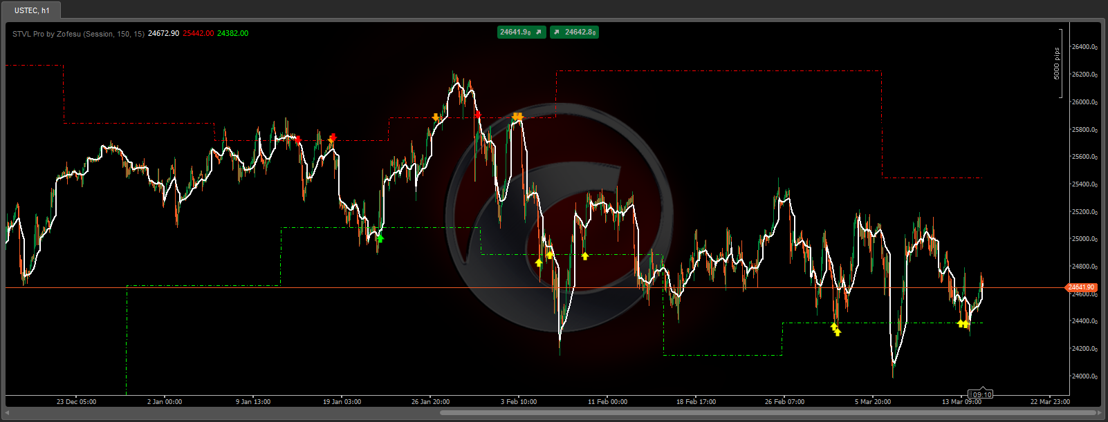The image size is (1108, 422).
Task: Click the 26000.0 label on price axis
Action: [1084, 102]
